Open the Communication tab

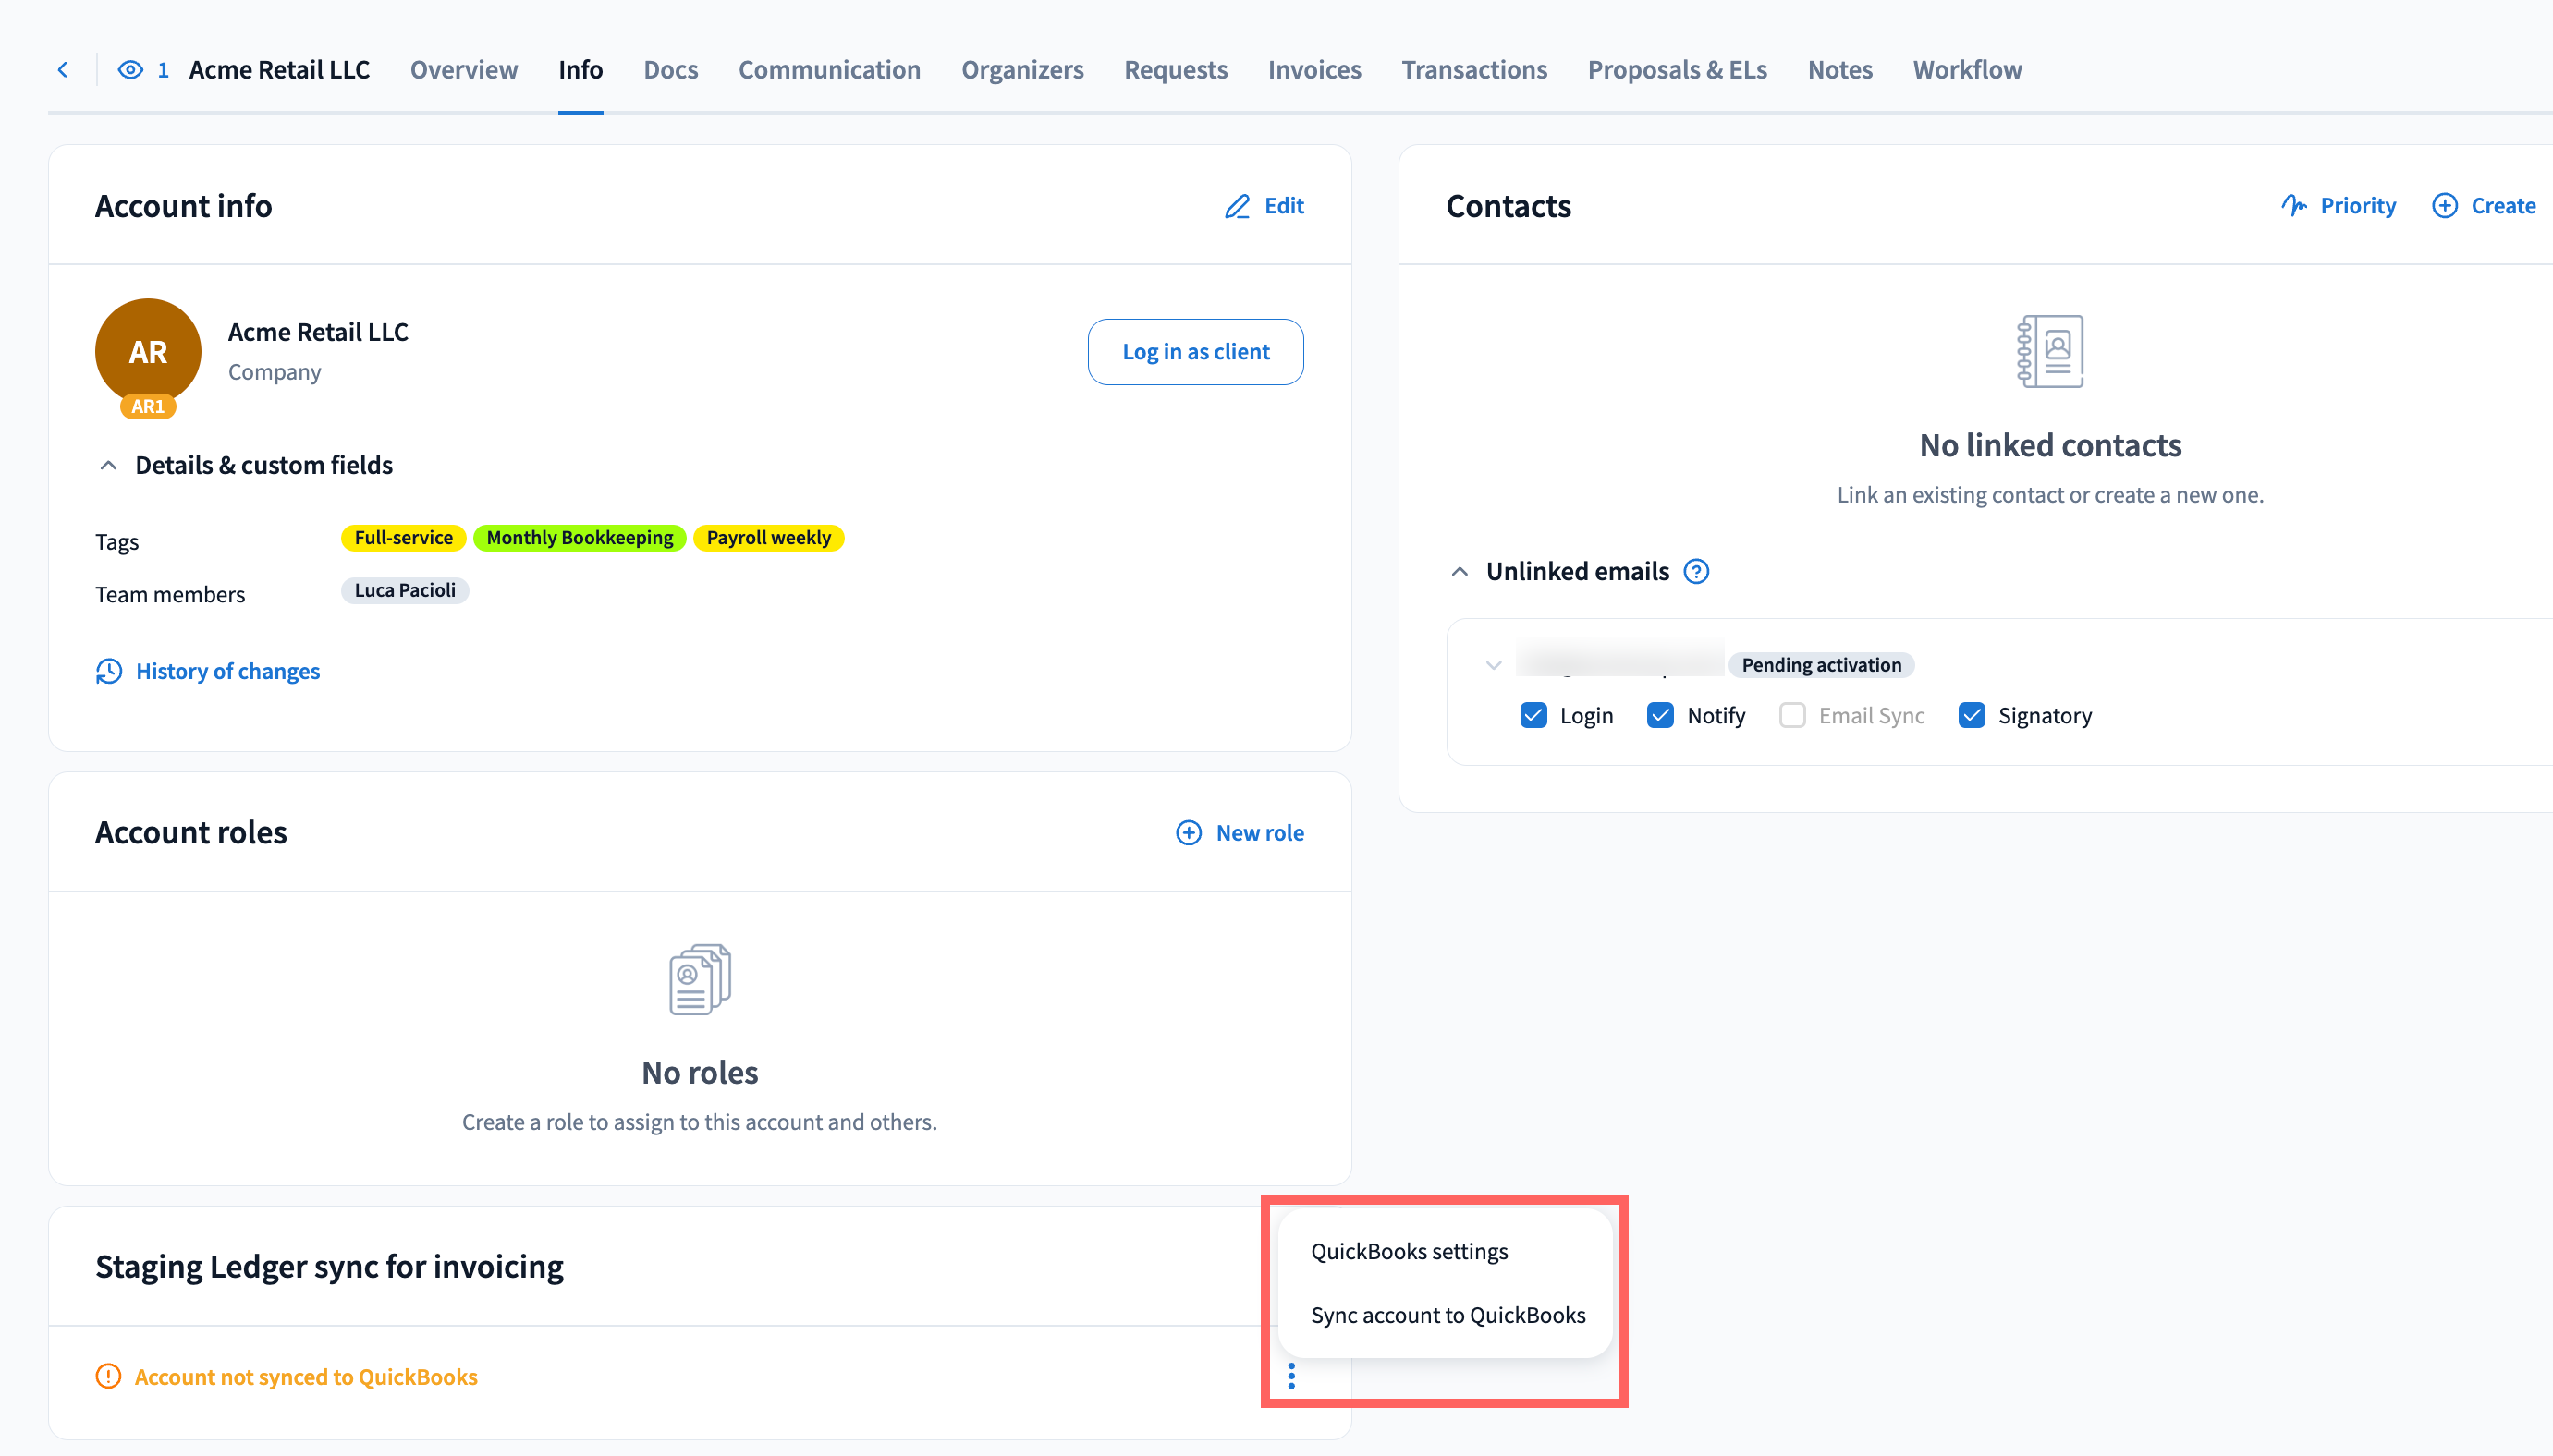[829, 69]
